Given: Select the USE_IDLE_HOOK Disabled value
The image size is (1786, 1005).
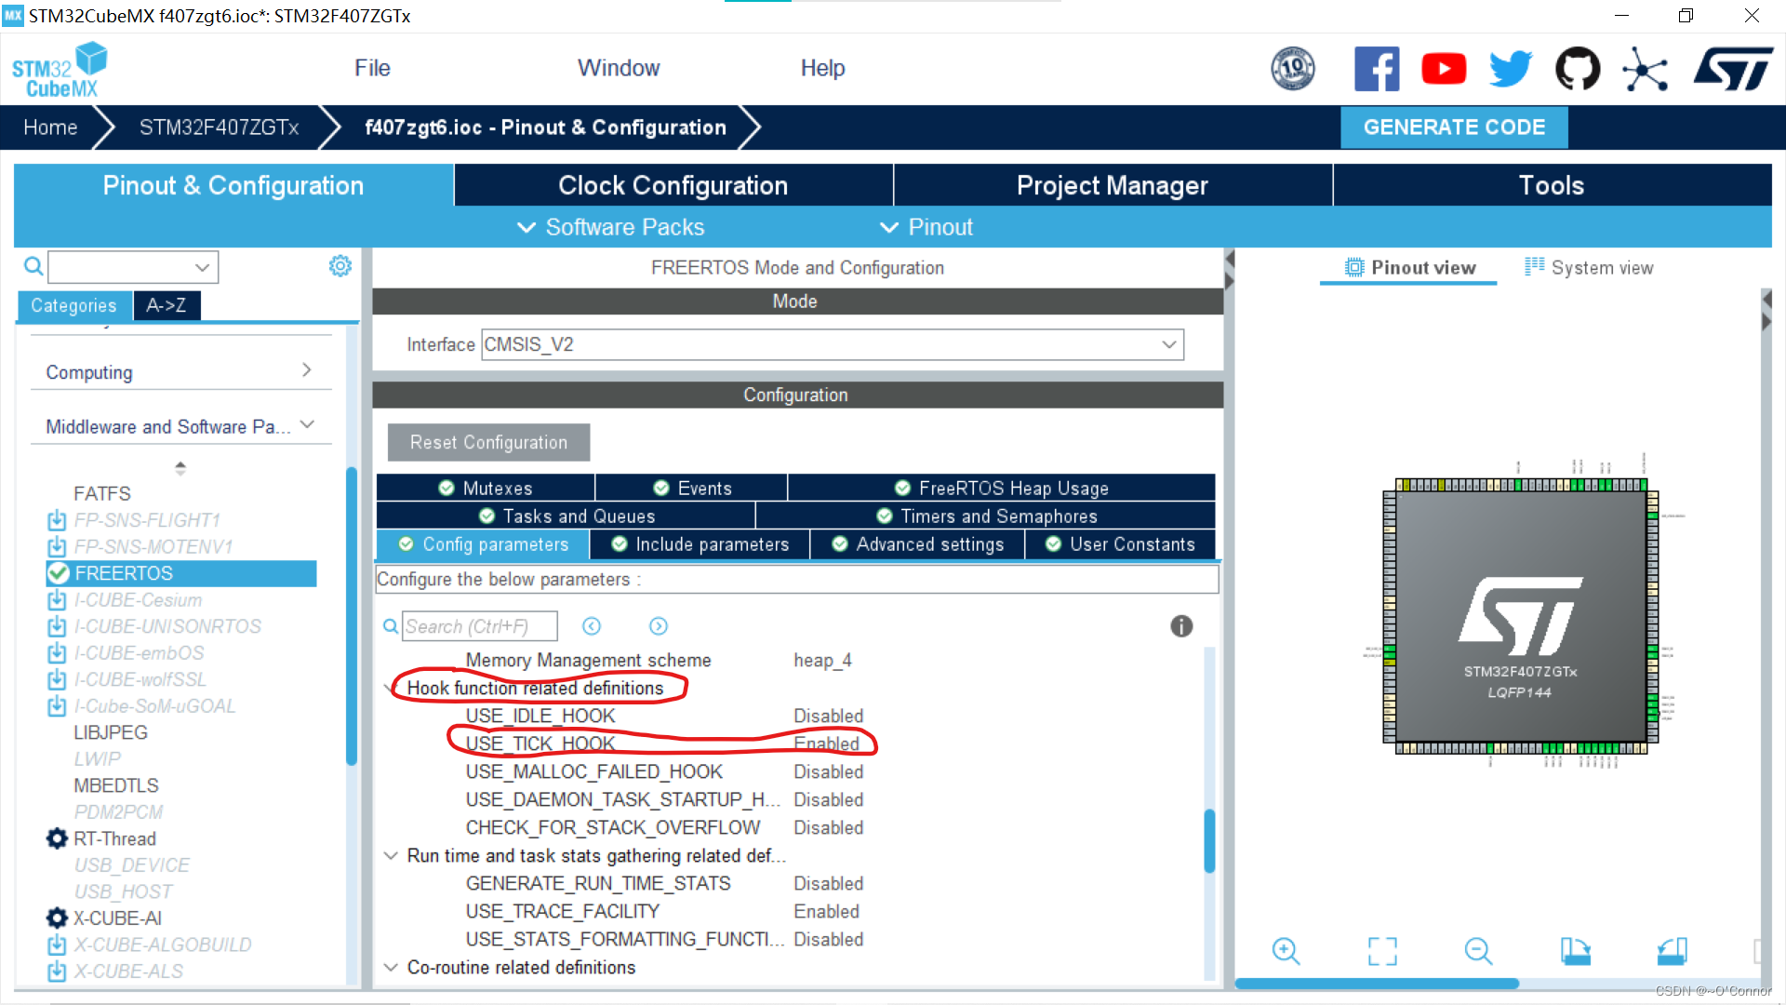Looking at the screenshot, I should (x=828, y=716).
